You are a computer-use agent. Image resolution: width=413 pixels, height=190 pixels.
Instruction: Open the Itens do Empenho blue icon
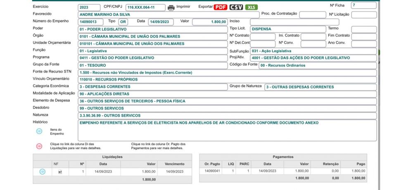pyautogui.click(x=39, y=131)
